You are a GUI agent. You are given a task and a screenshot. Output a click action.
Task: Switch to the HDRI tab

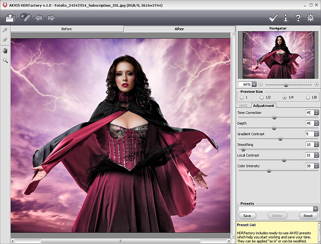244,106
